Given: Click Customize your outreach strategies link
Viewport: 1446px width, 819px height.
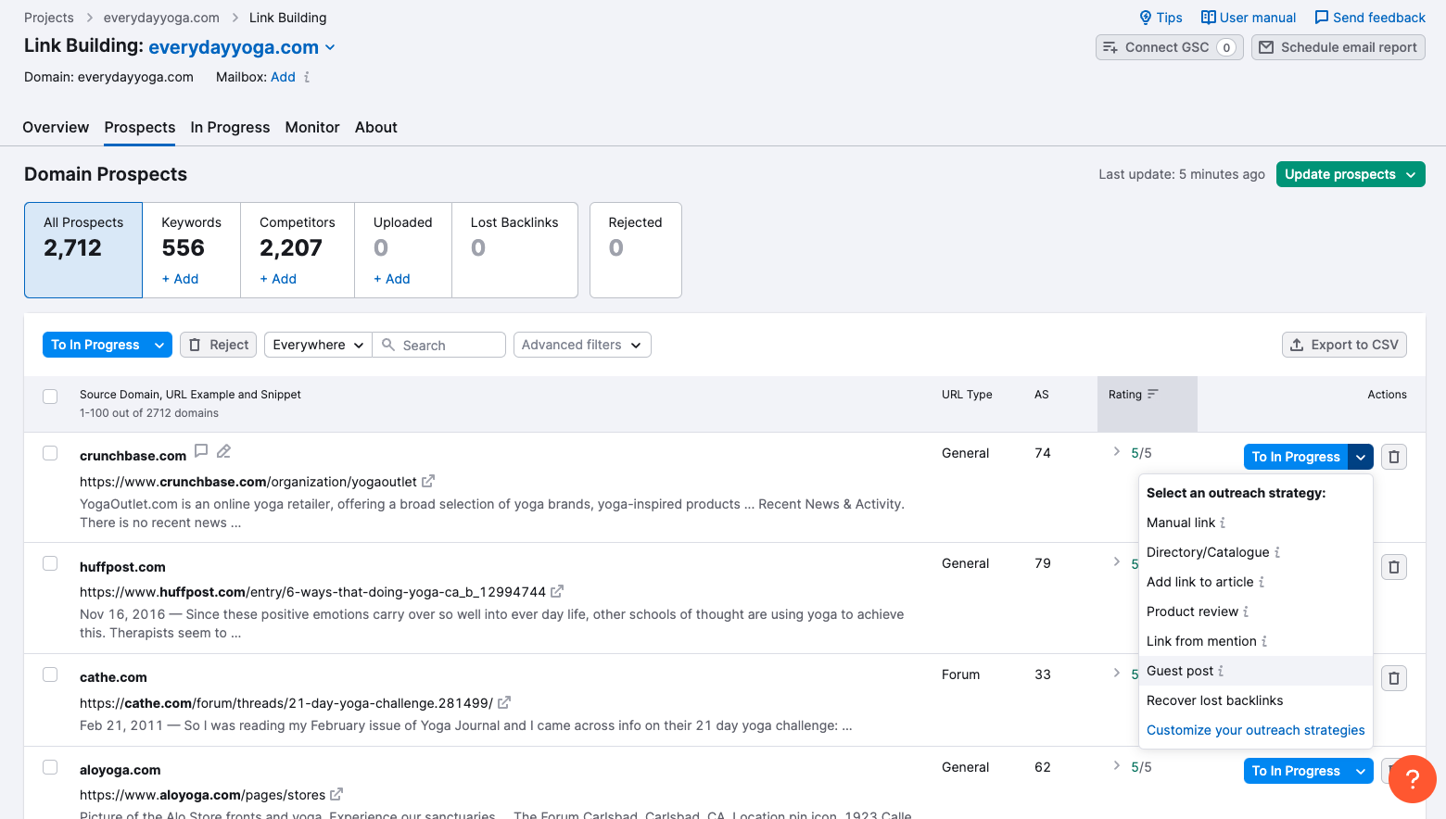Looking at the screenshot, I should pyautogui.click(x=1255, y=730).
